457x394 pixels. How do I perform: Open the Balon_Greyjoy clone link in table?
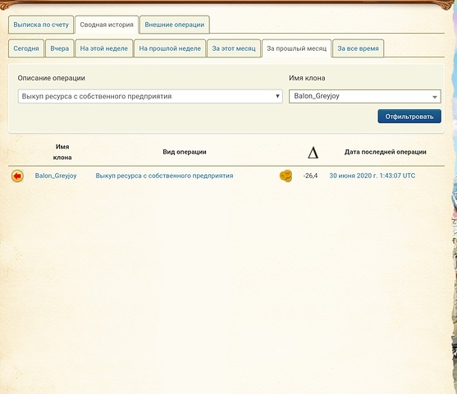[56, 176]
